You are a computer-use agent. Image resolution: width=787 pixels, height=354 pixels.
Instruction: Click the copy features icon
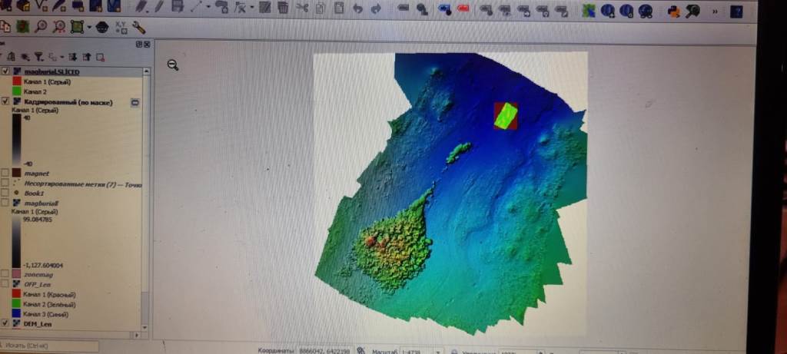click(320, 8)
